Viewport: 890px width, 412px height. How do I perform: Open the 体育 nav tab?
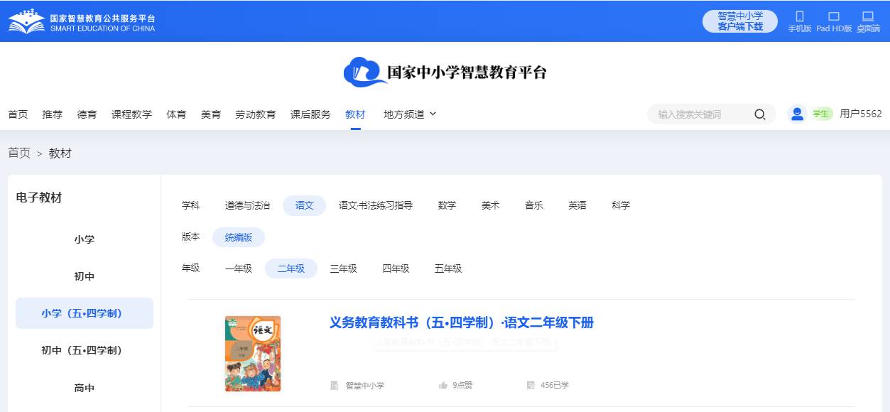(176, 114)
